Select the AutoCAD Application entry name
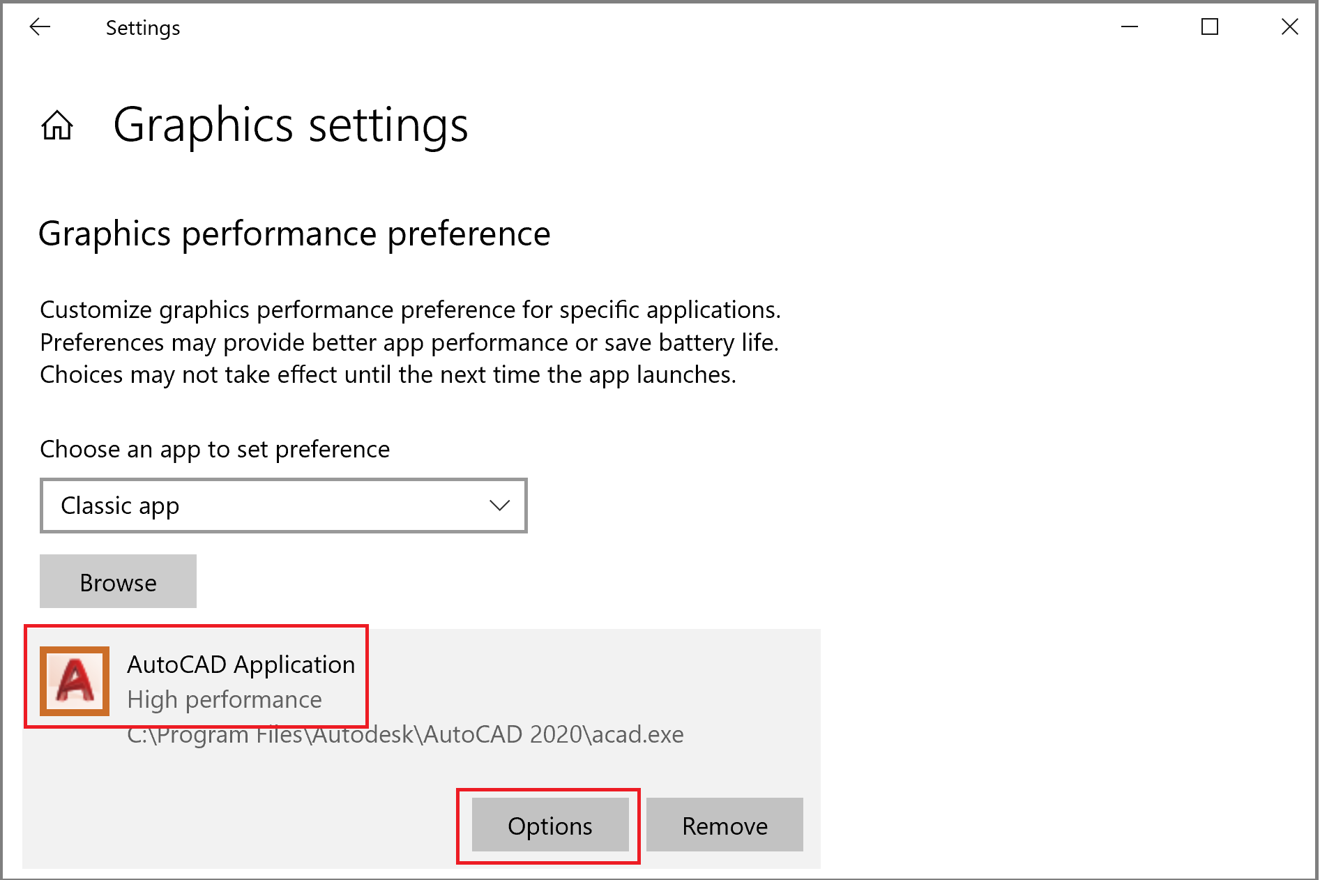1320x880 pixels. pos(241,665)
